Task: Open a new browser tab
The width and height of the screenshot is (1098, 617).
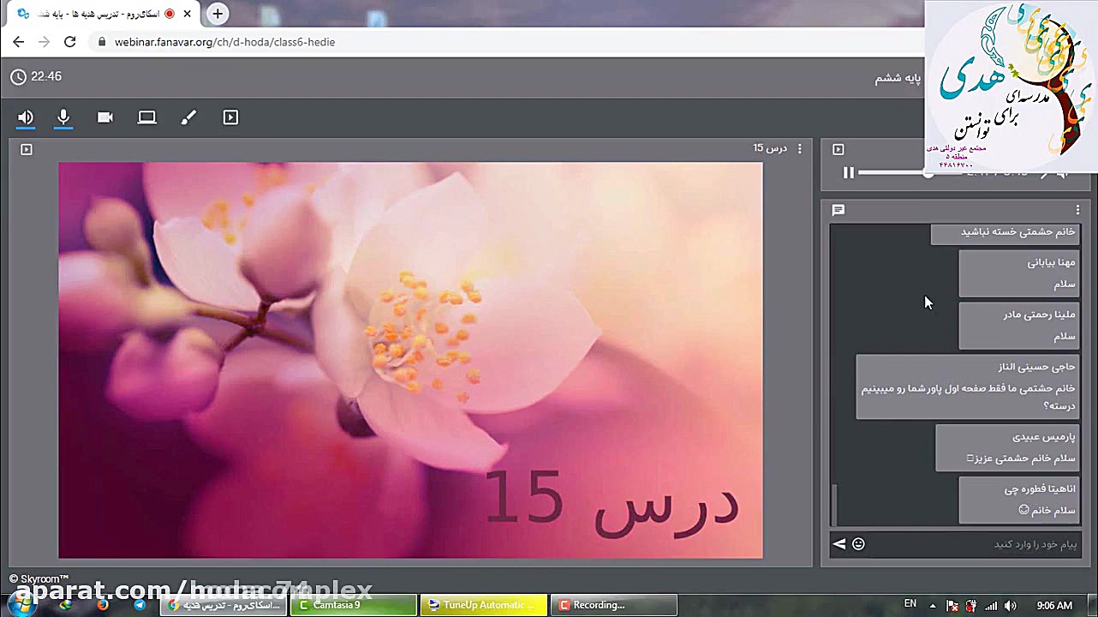Action: click(218, 14)
